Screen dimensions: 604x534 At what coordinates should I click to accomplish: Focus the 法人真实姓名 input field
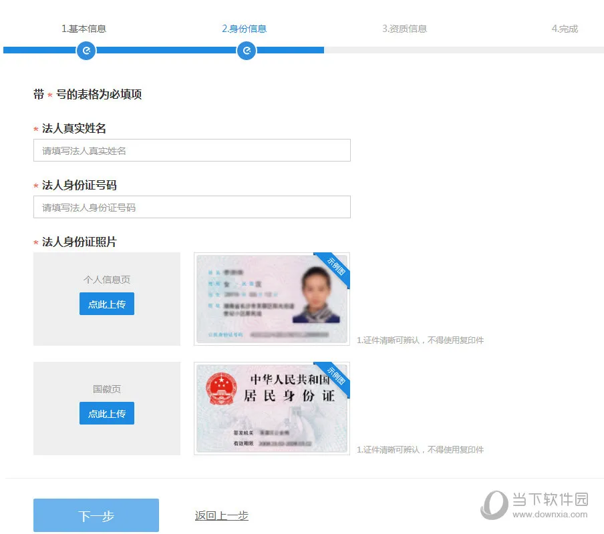tap(192, 150)
